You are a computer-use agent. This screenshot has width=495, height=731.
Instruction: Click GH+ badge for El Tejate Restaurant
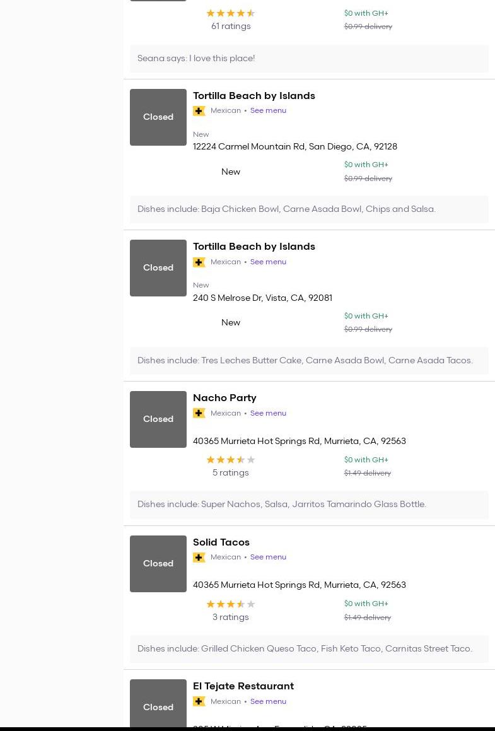click(x=199, y=701)
